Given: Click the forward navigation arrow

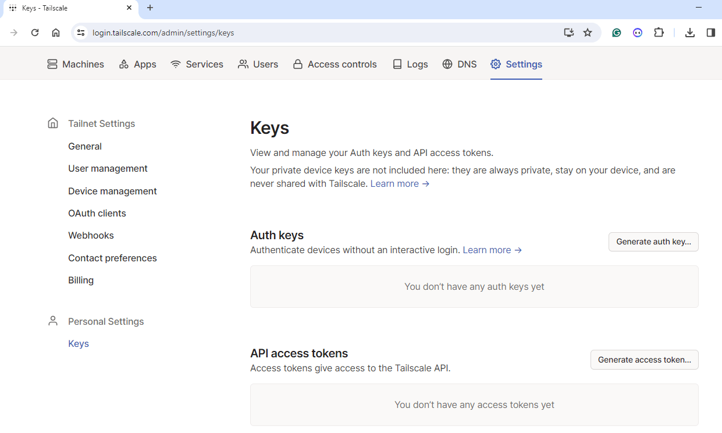Looking at the screenshot, I should 14,33.
